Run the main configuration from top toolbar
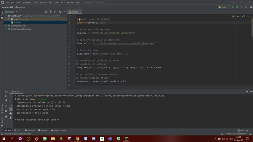253x142 pixels. tap(233, 7)
